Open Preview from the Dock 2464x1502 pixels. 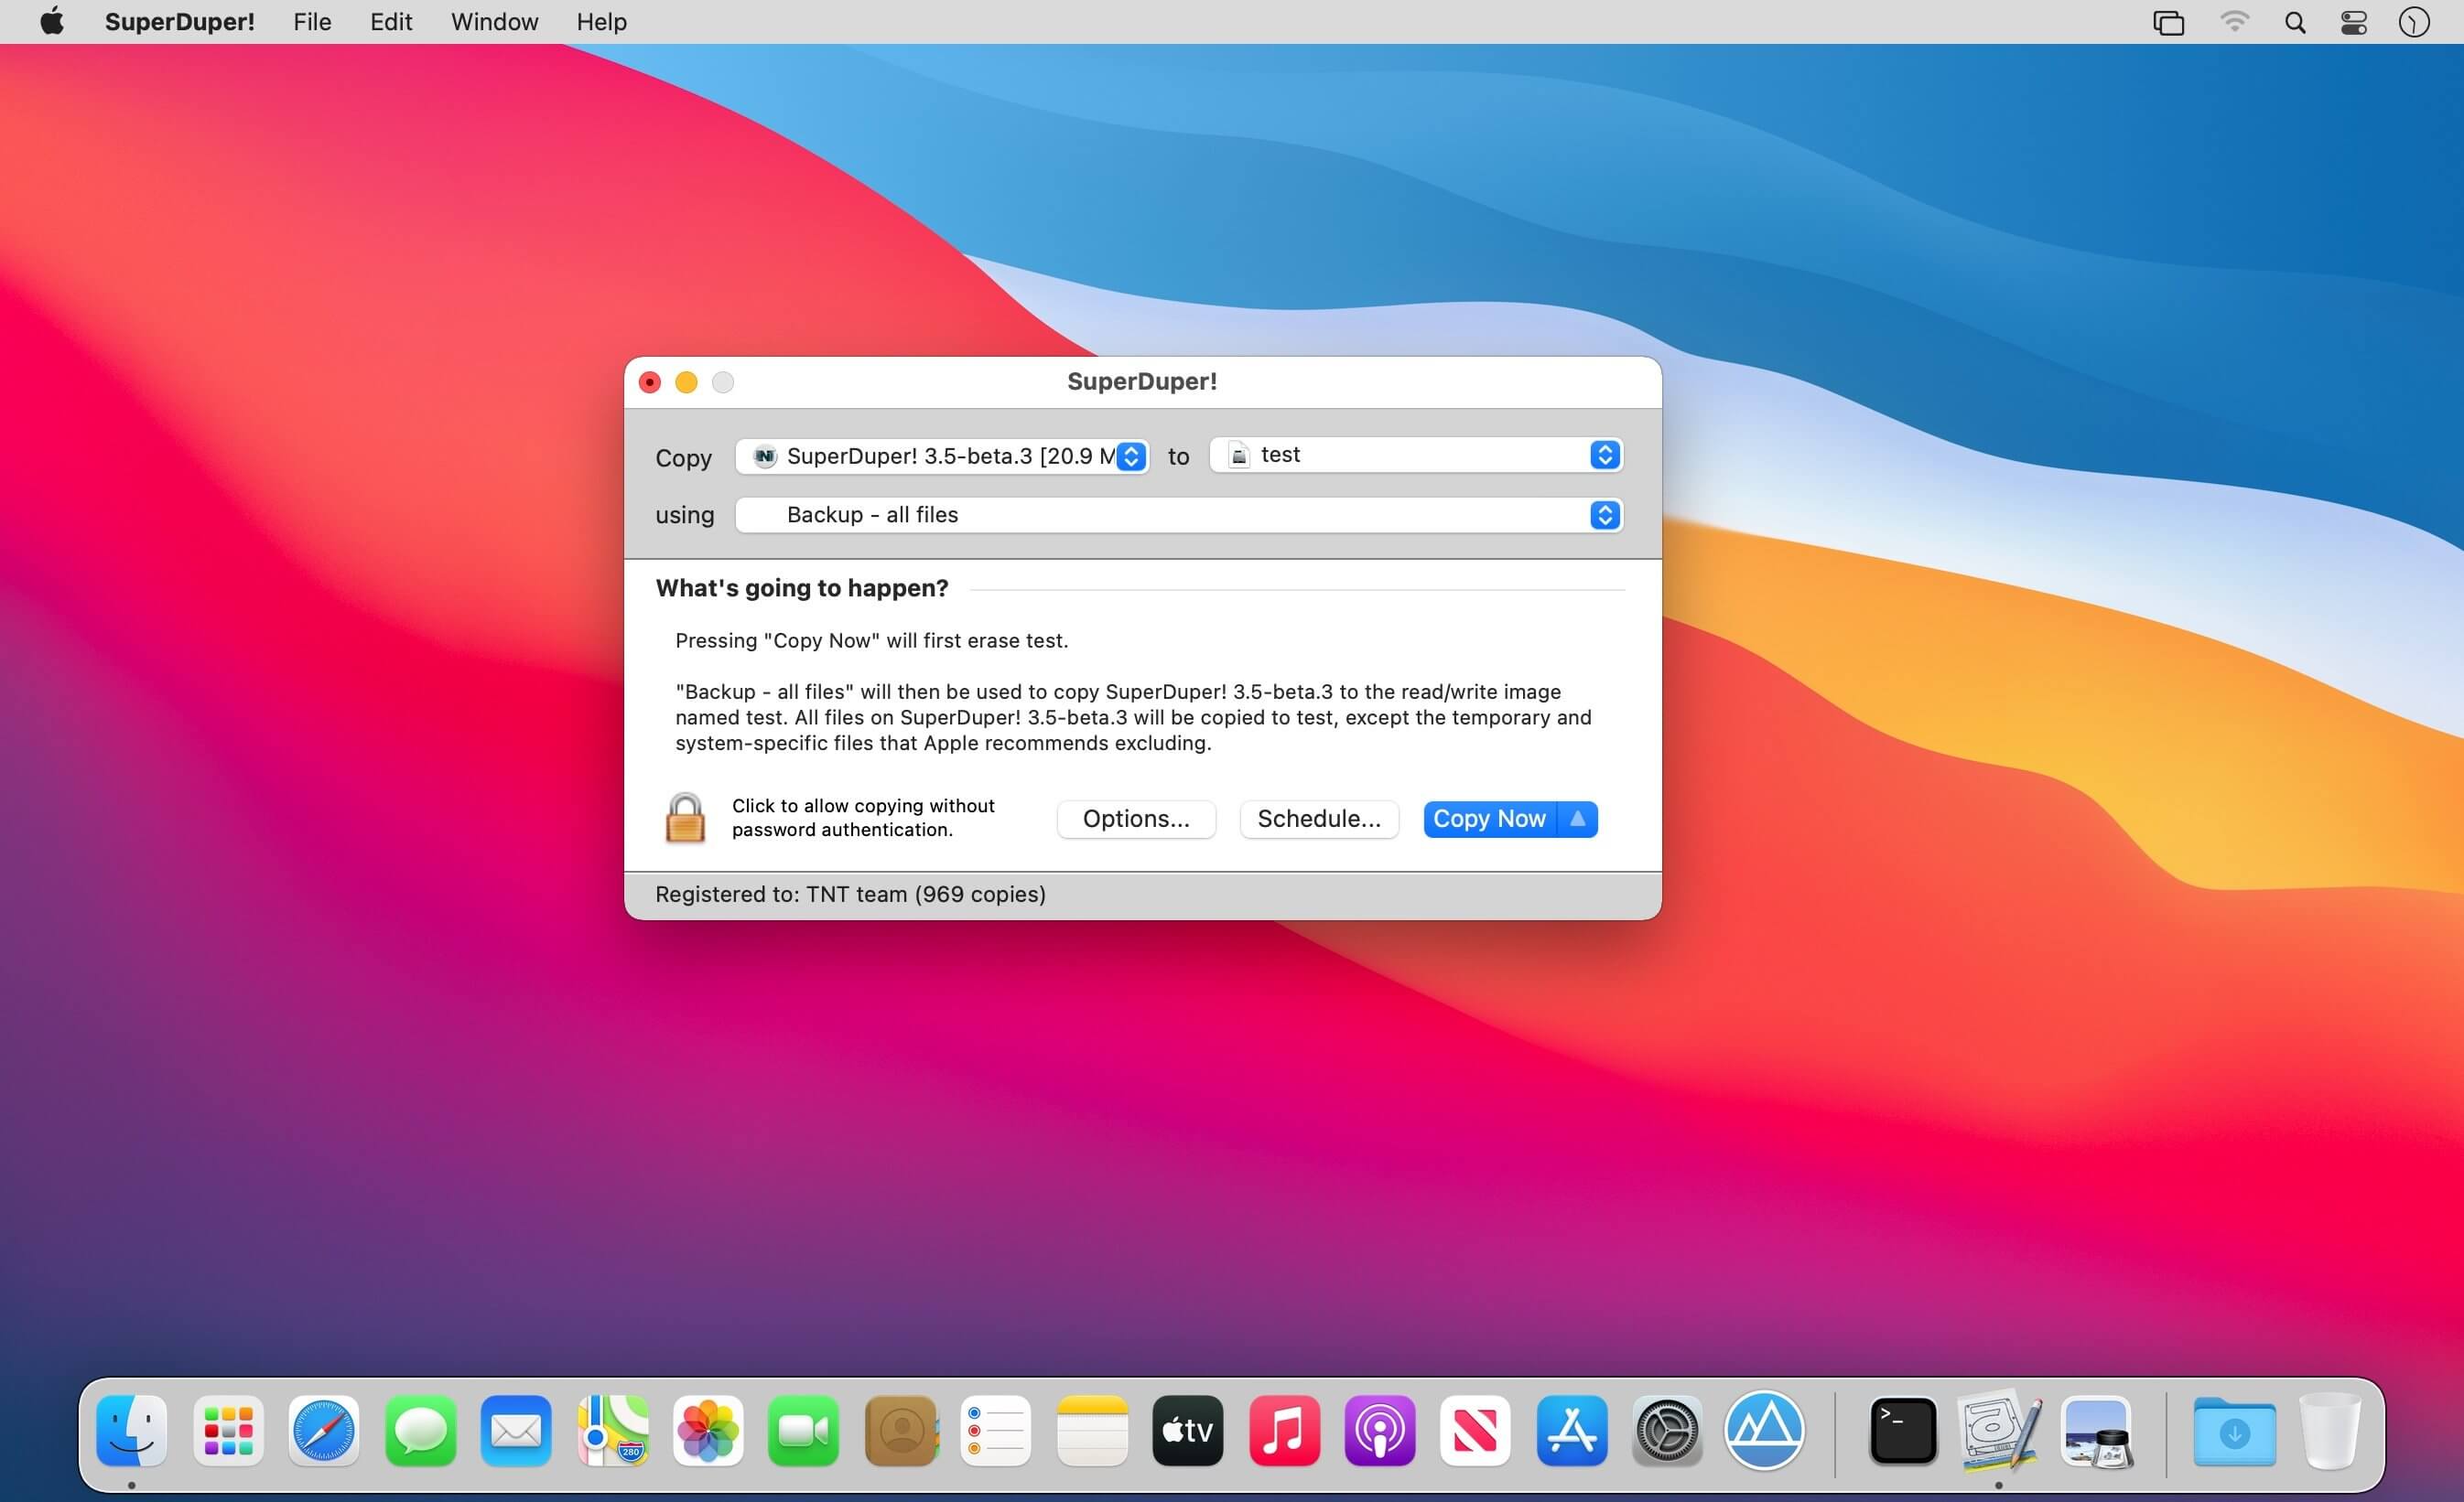[2096, 1431]
